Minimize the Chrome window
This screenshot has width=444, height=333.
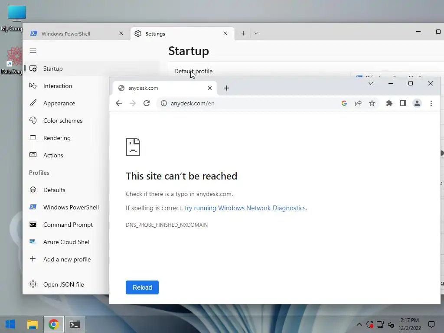pos(391,83)
